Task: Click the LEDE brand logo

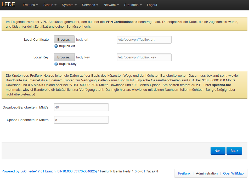Action: 8,5
